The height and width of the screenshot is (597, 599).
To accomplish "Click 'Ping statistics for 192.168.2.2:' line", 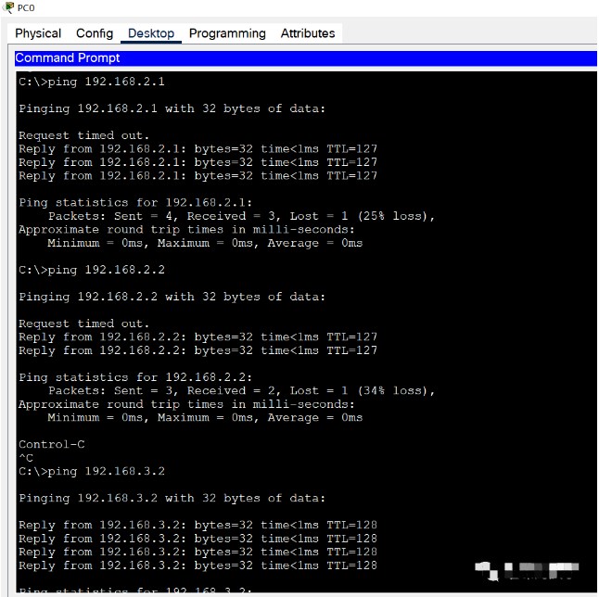I will click(135, 377).
